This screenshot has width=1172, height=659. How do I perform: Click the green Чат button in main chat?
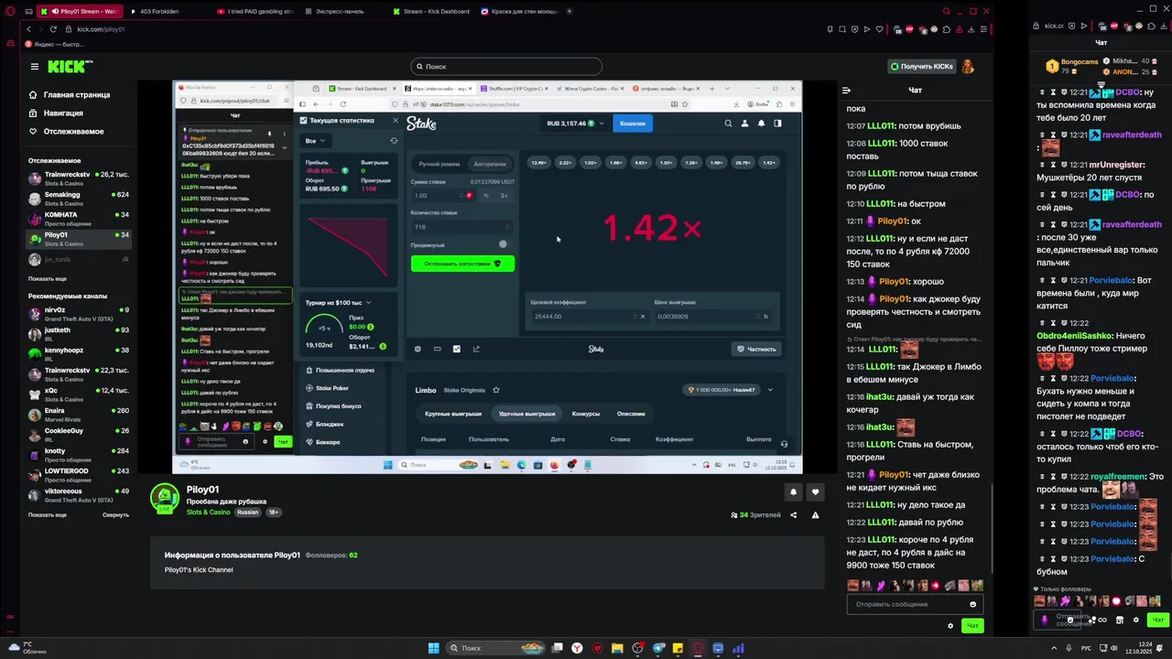[972, 626]
